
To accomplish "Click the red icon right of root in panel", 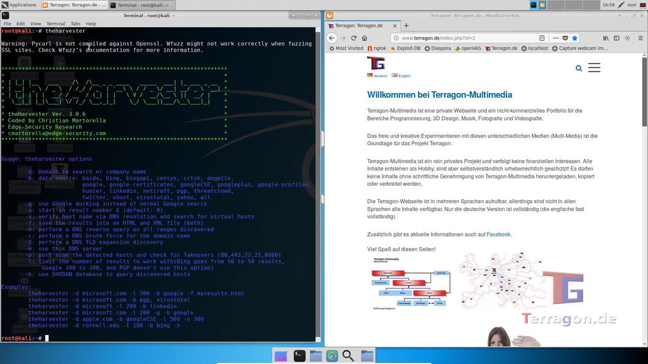I will click(643, 5).
